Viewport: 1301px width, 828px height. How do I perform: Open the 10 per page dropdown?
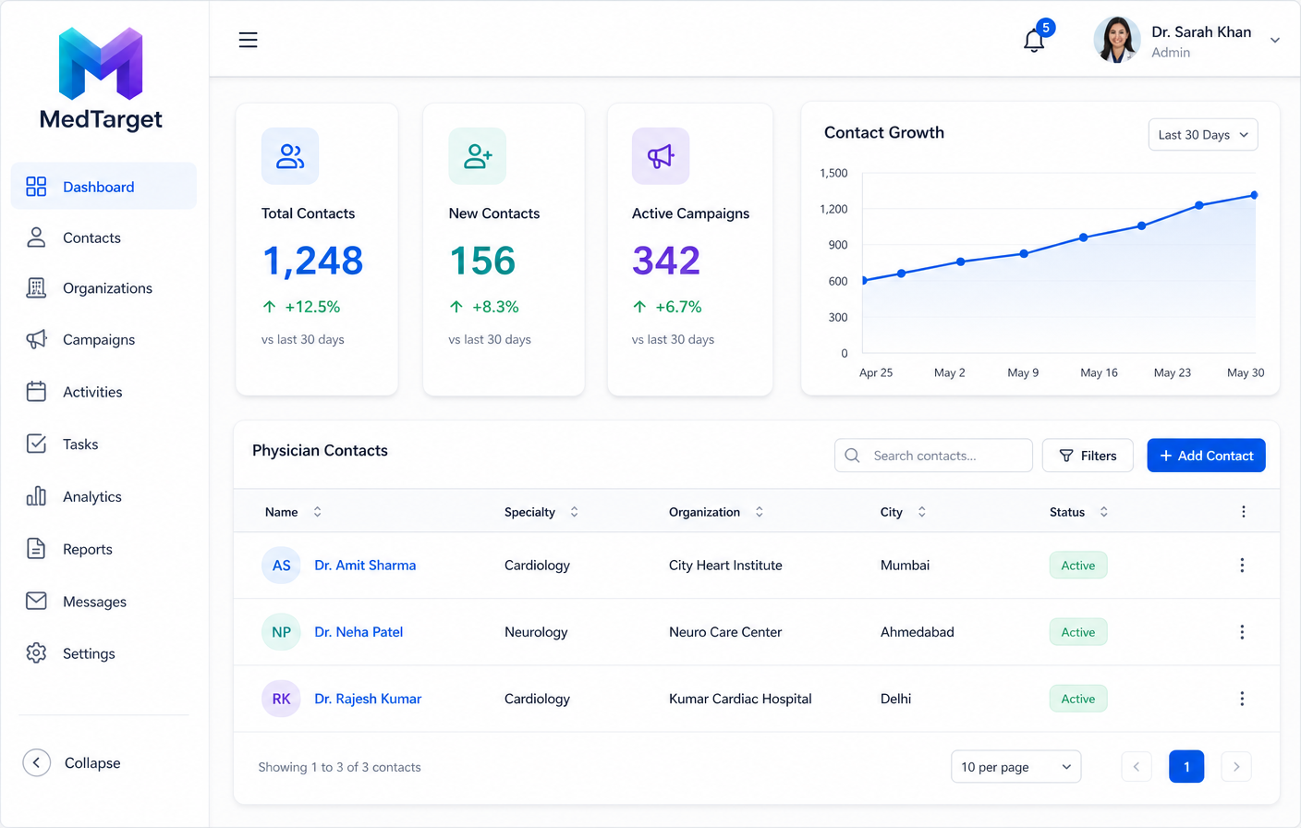coord(1016,767)
